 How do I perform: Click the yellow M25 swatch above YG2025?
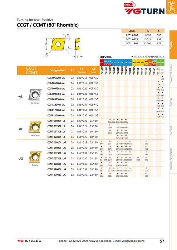(134, 62)
